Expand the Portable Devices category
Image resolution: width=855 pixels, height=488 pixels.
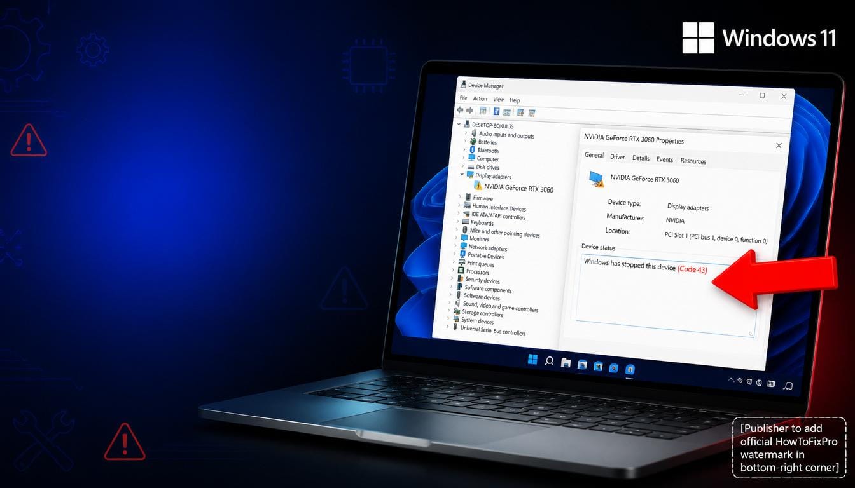pos(454,255)
